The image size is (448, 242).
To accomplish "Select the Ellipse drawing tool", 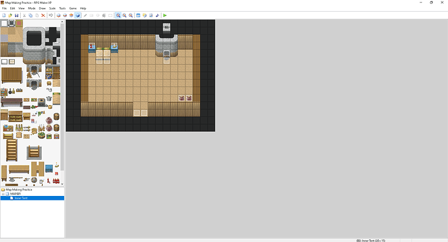I will [x=97, y=16].
